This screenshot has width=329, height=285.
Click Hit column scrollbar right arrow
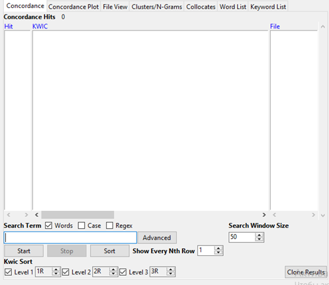click(x=26, y=215)
